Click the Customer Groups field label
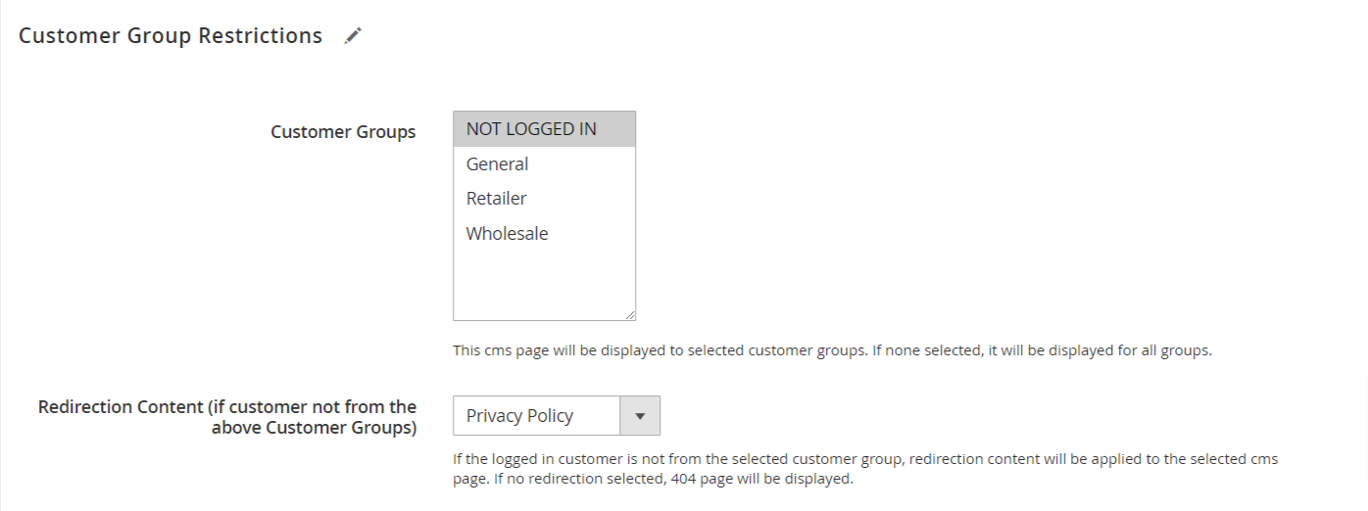Screen dimensions: 1368x511 pyautogui.click(x=343, y=131)
